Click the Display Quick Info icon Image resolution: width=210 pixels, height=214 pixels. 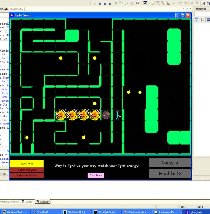click(168, 3)
